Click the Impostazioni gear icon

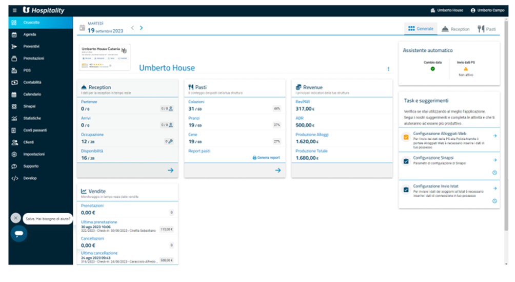[14, 154]
